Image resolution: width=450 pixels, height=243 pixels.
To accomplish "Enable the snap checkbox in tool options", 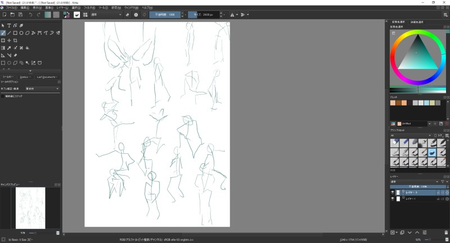I will tap(3, 95).
